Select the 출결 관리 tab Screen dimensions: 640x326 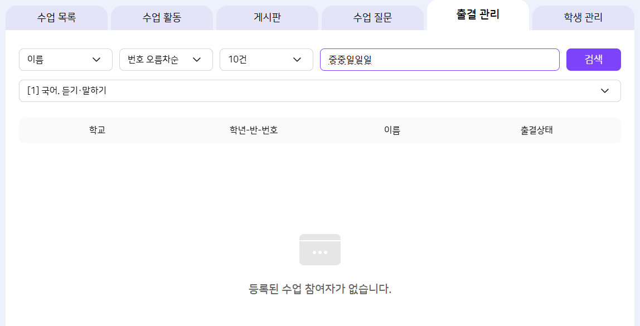[x=478, y=15]
